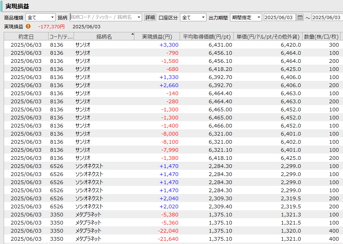Sort by 約定日 column header
This screenshot has width=343, height=244.
(26, 36)
